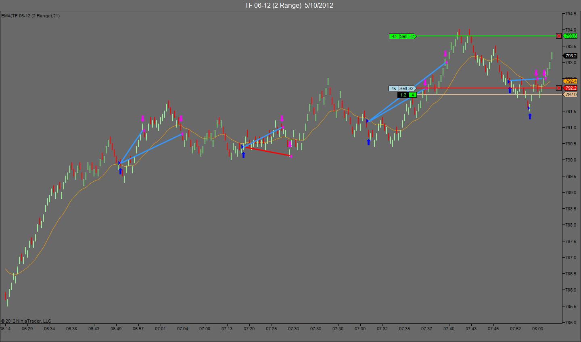Click the 06:57 time axis label
This screenshot has height=342, width=581.
pyautogui.click(x=138, y=329)
